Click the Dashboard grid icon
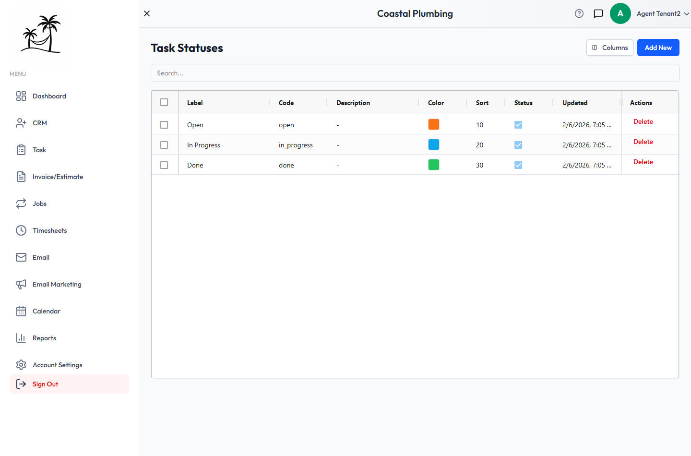The height and width of the screenshot is (456, 691). [21, 96]
